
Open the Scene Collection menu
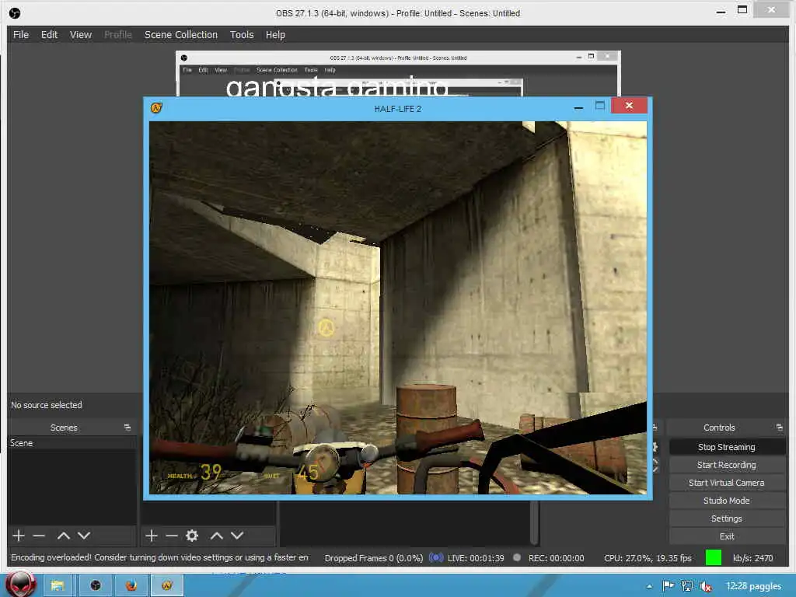click(x=180, y=34)
